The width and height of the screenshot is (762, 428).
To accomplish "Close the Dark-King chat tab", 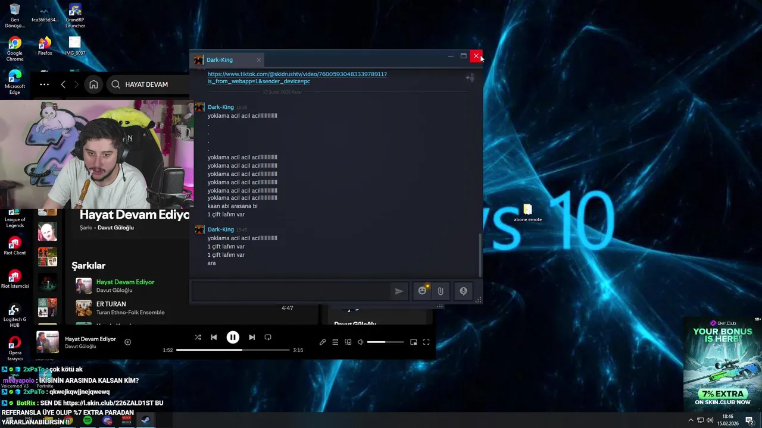I will coord(258,59).
